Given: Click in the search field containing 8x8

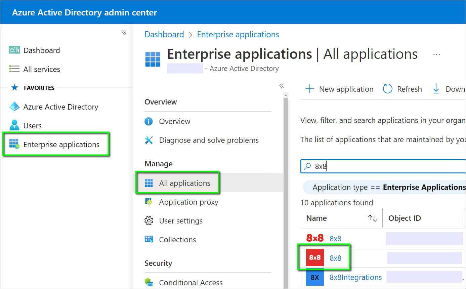Looking at the screenshot, I should pyautogui.click(x=383, y=166).
